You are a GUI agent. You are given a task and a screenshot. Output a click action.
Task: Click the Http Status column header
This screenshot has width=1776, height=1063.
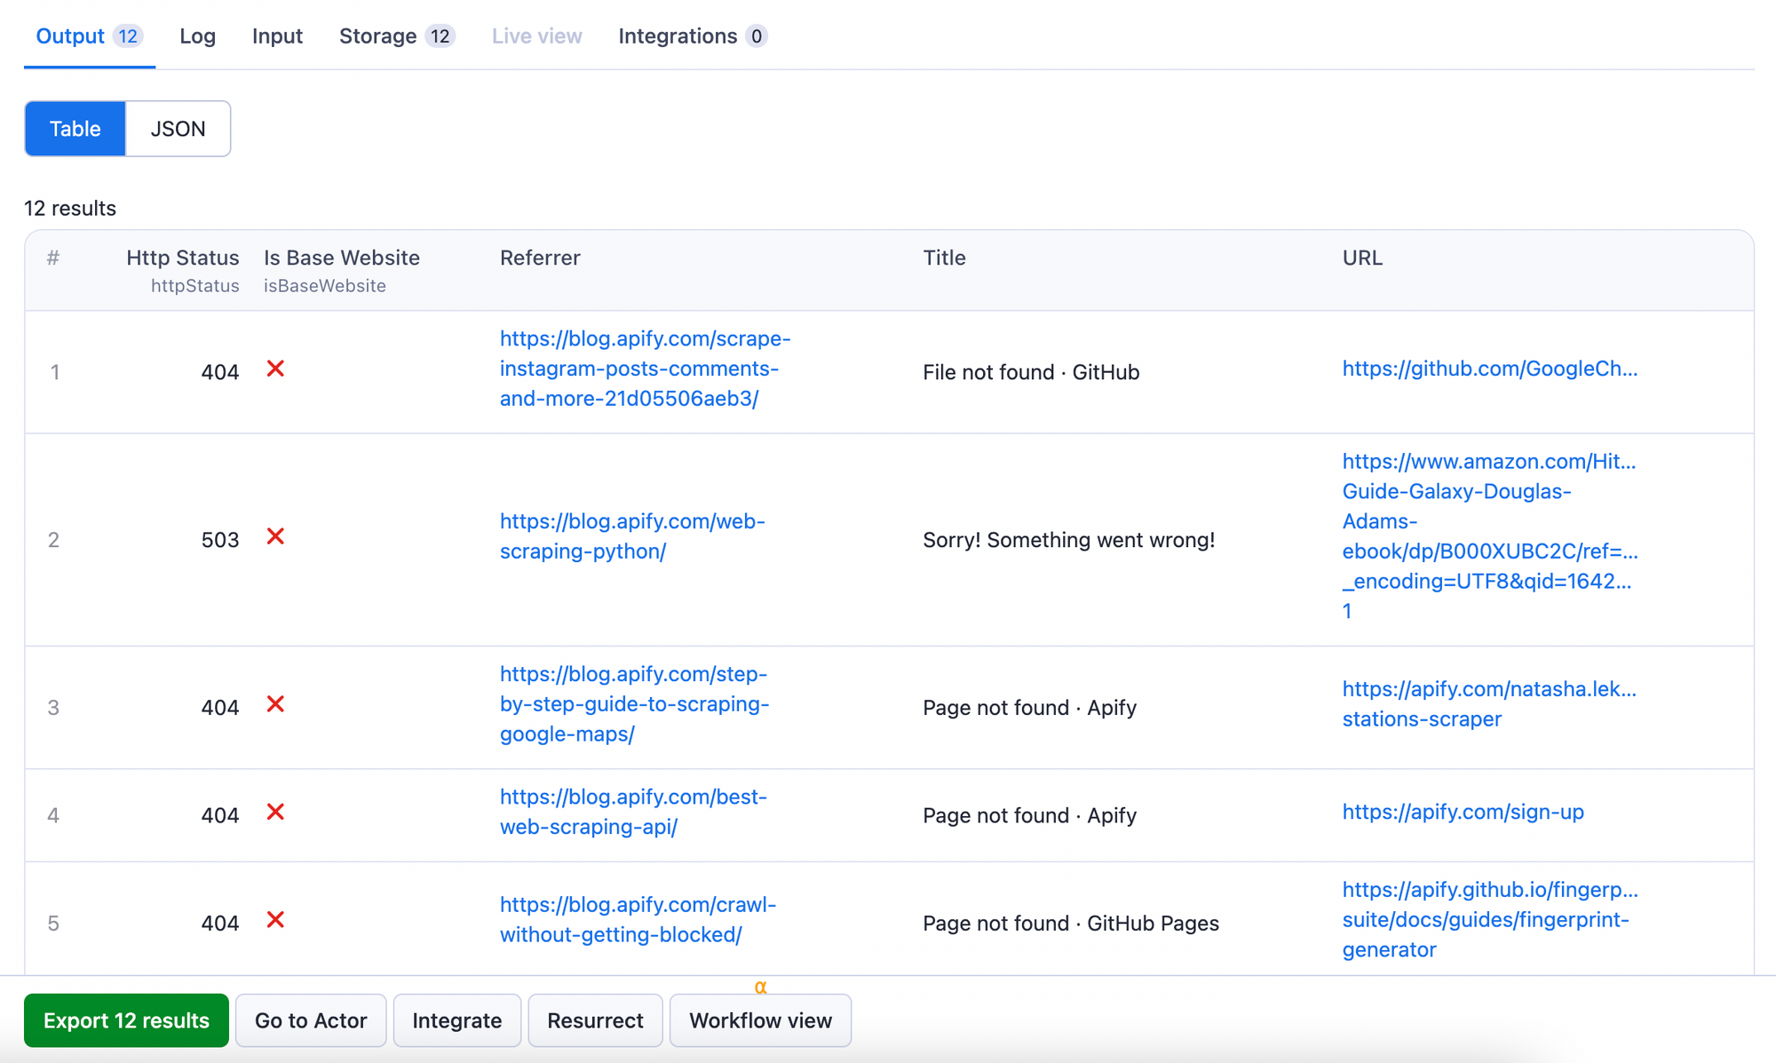[x=182, y=258]
